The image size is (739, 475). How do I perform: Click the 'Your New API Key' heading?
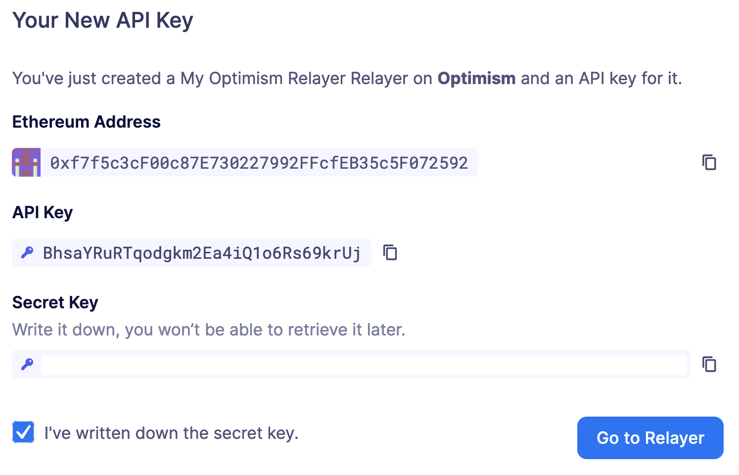coord(103,20)
